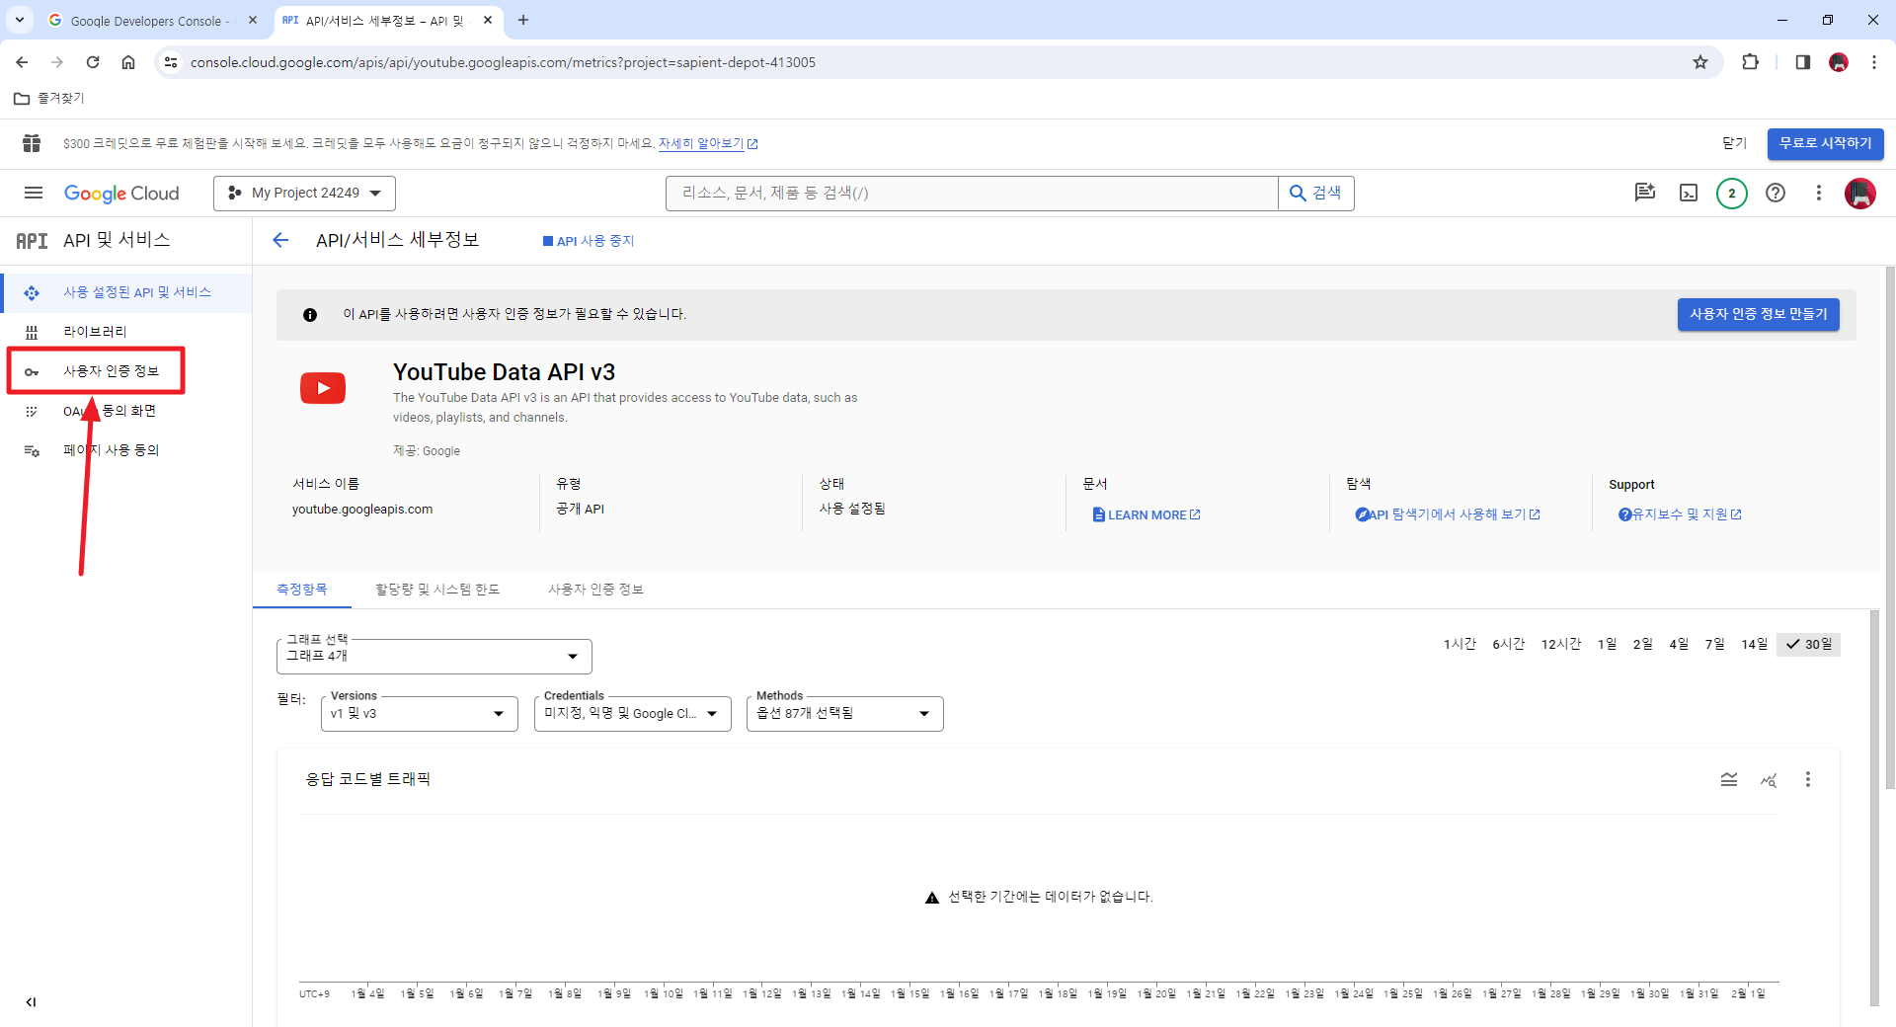
Task: Open the Credentials filter dropdown
Action: coord(713,713)
